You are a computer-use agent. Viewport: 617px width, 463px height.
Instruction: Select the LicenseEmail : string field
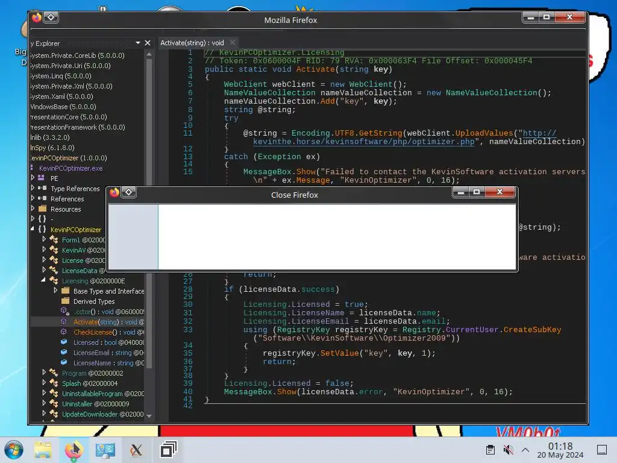(x=108, y=353)
